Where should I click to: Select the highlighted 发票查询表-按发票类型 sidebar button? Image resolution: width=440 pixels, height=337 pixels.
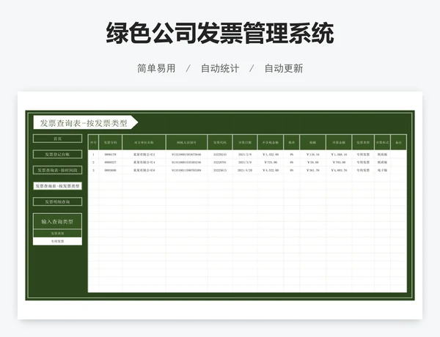point(57,186)
